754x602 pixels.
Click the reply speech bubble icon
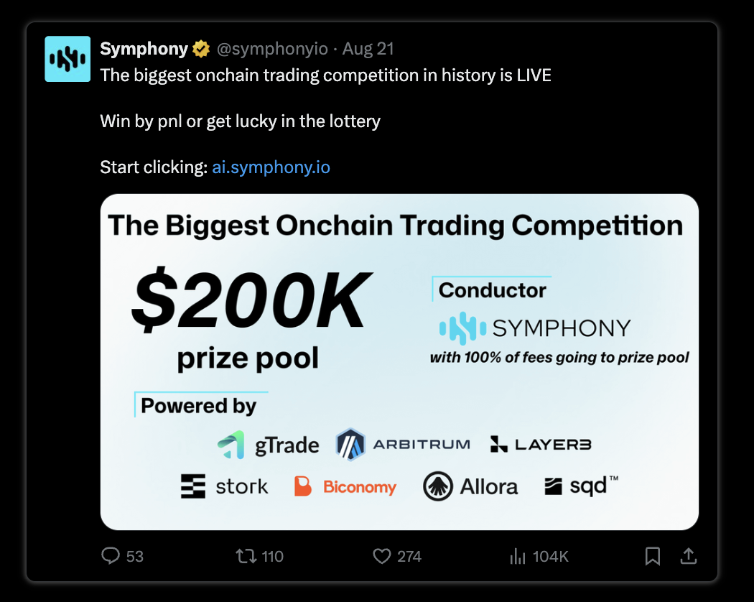click(110, 556)
